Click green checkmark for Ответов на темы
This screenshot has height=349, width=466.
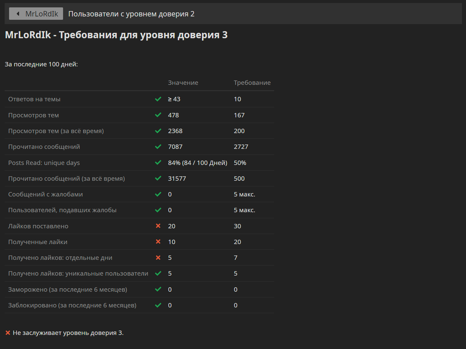158,99
